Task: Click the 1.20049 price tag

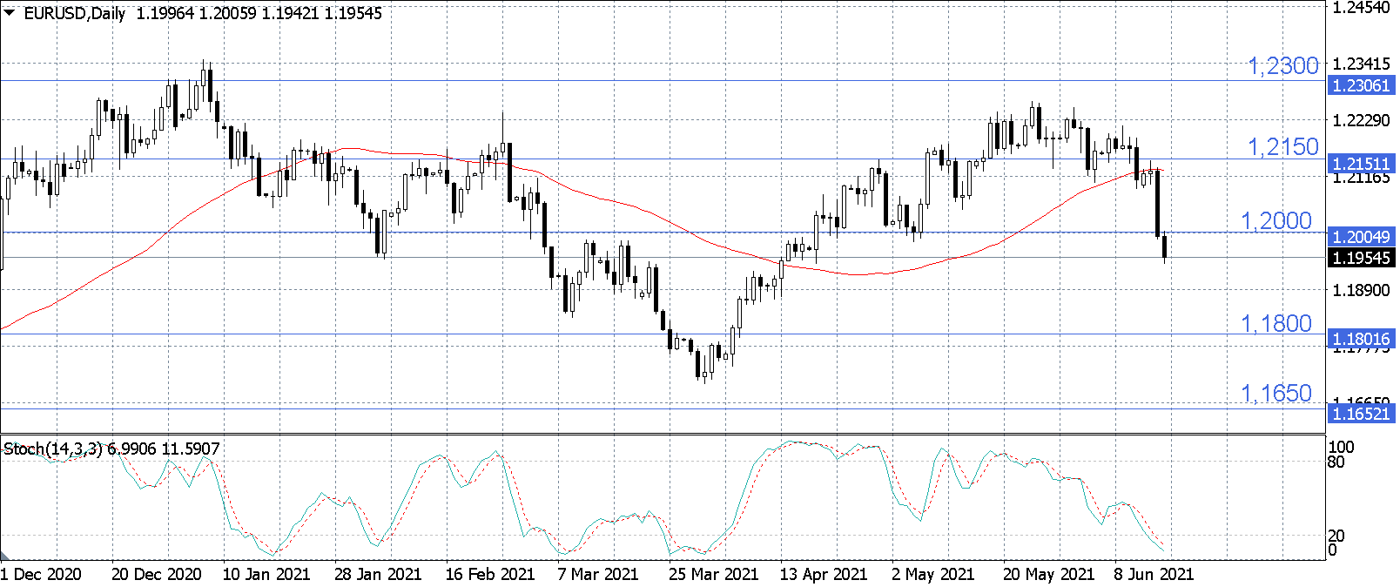Action: [1362, 237]
